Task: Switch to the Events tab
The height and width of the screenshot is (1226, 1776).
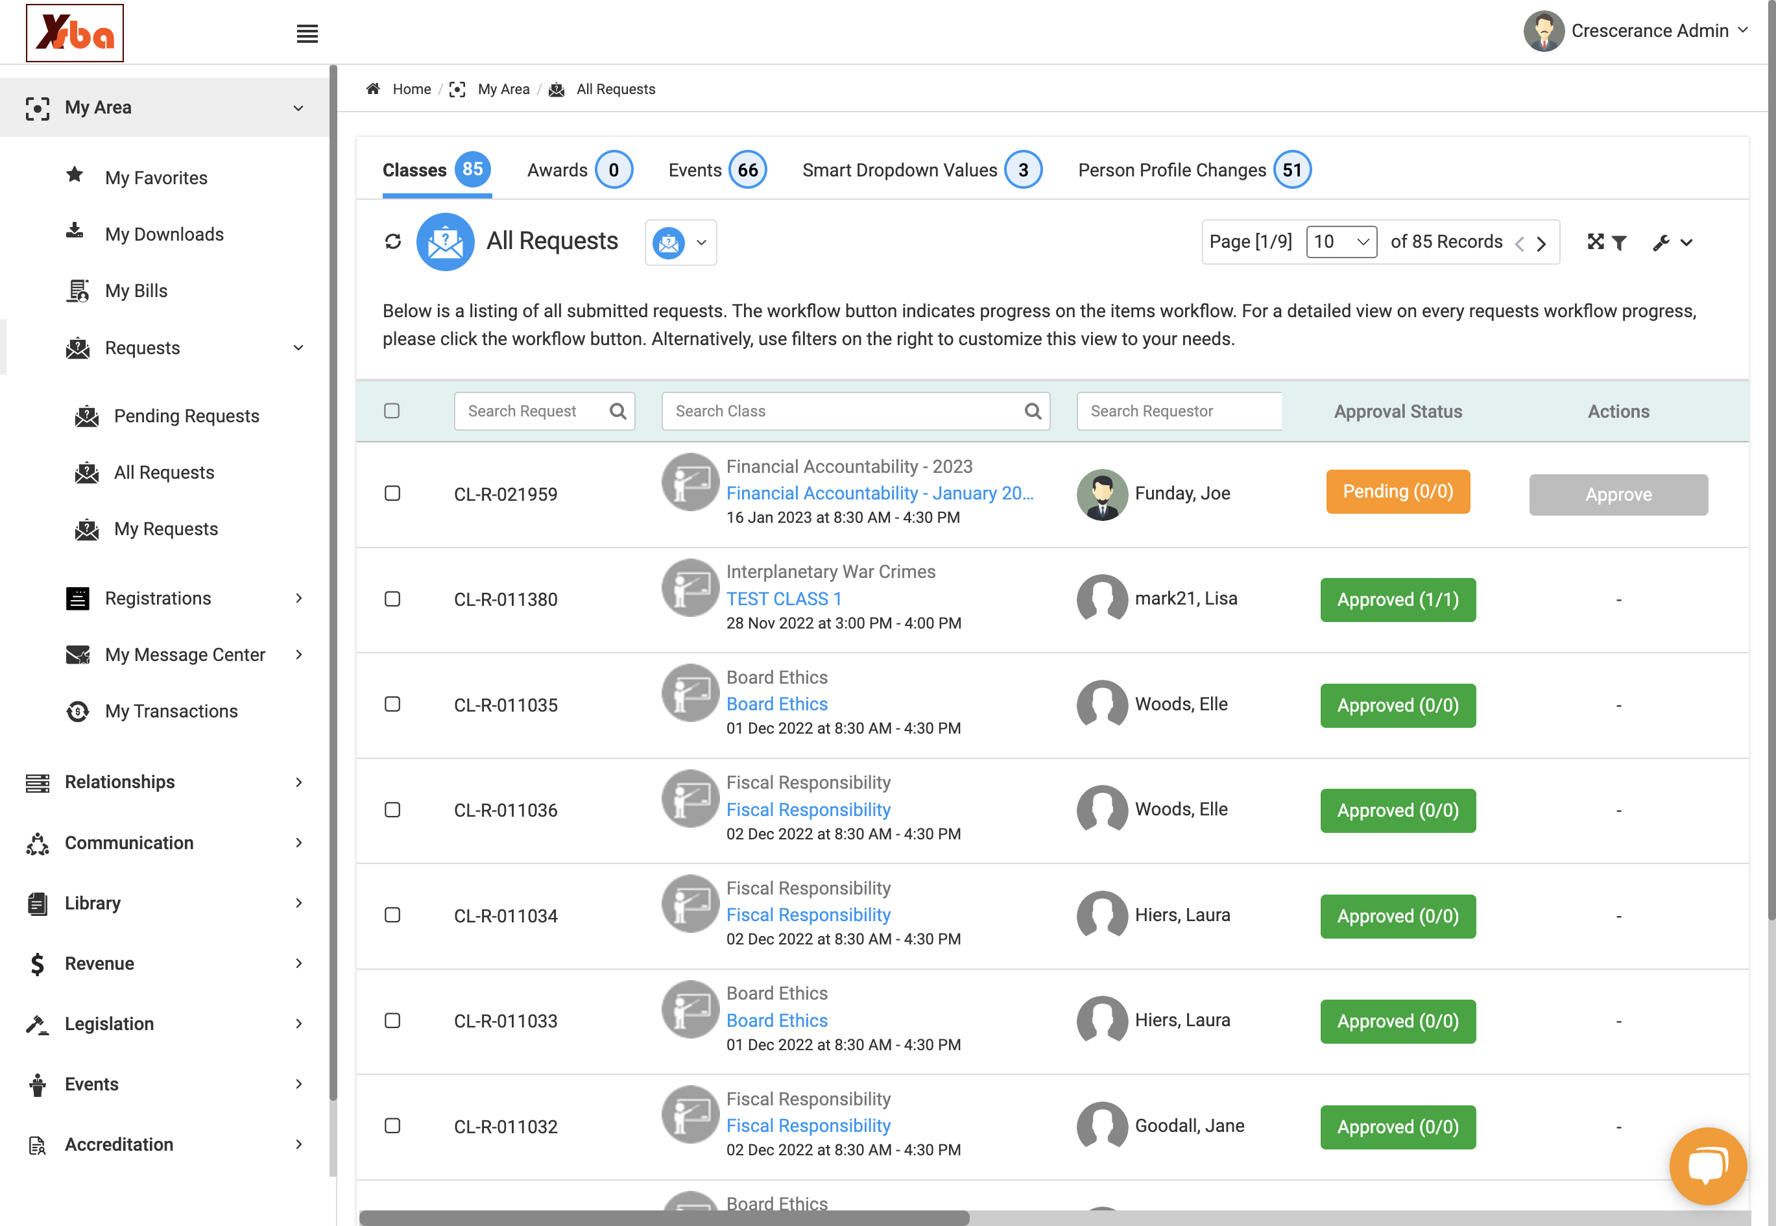Action: [x=717, y=170]
